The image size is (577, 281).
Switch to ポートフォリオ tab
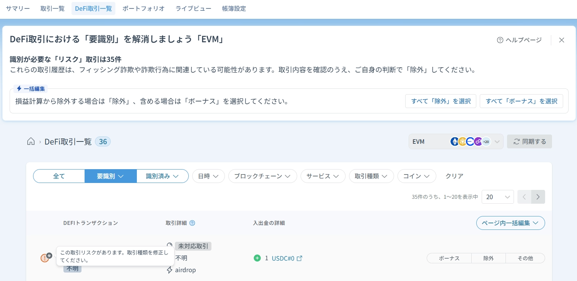pyautogui.click(x=144, y=8)
